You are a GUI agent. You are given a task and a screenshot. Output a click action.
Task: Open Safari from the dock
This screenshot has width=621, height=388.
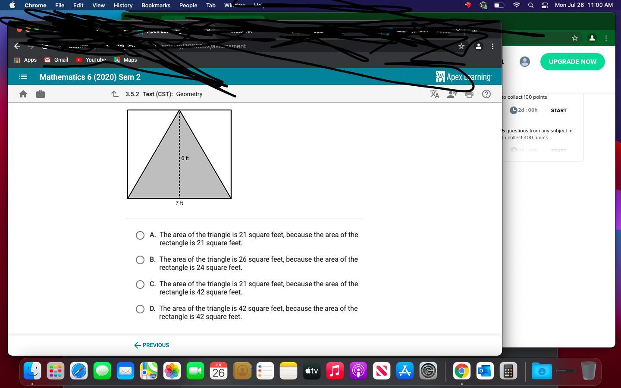79,371
